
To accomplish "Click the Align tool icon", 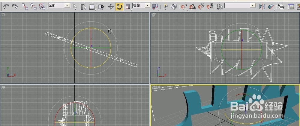I will 271,7.
